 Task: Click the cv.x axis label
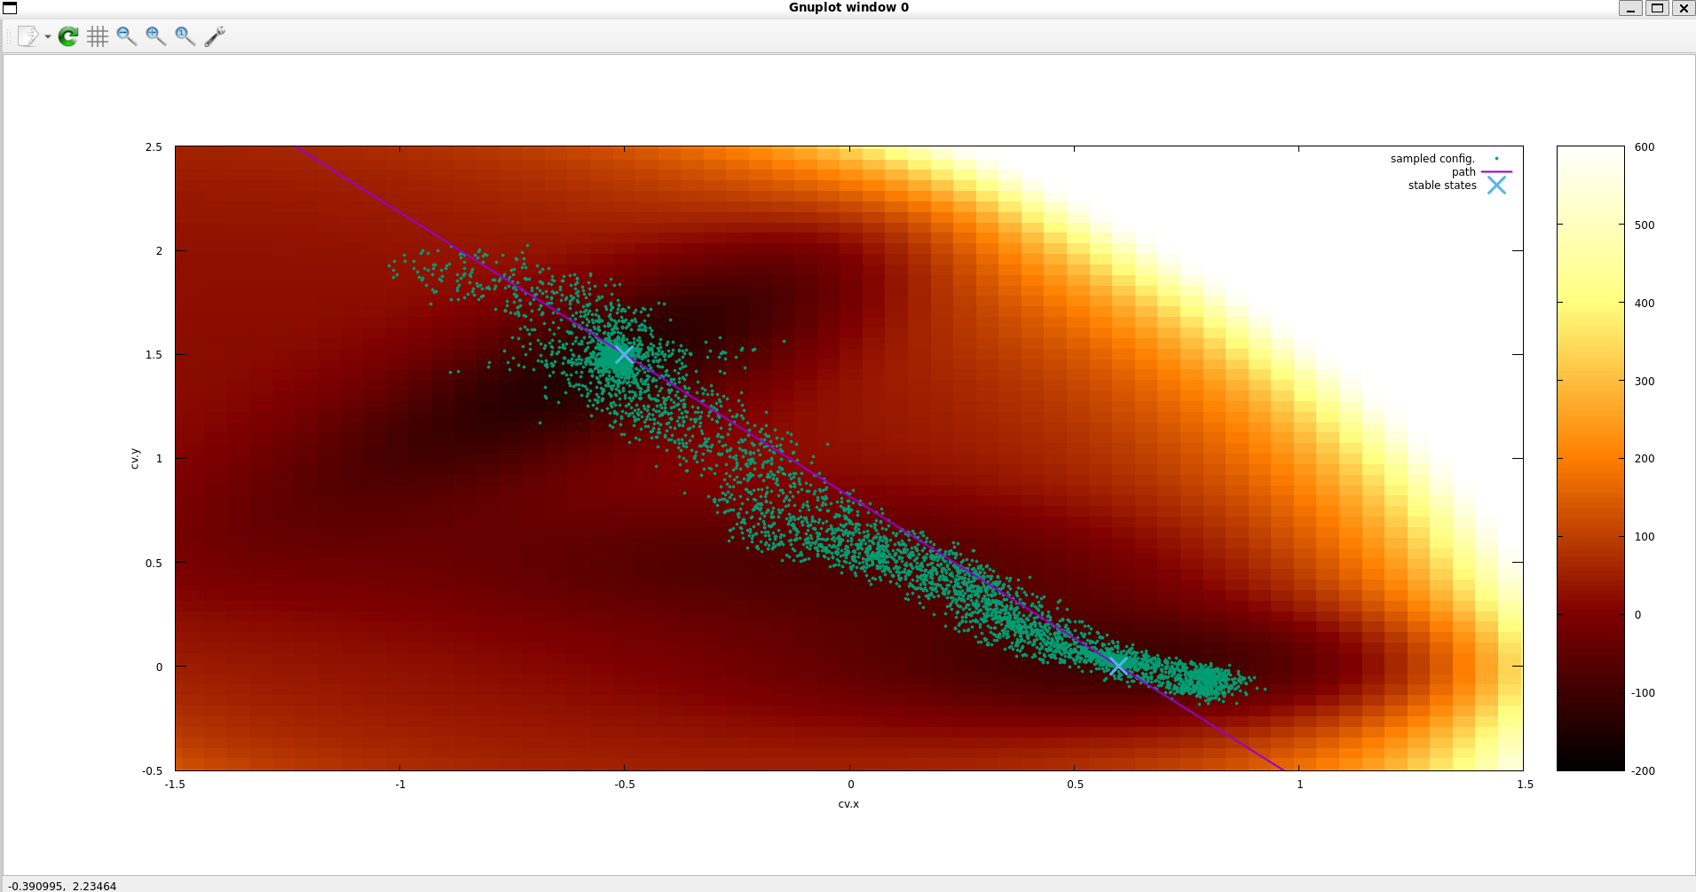[848, 804]
